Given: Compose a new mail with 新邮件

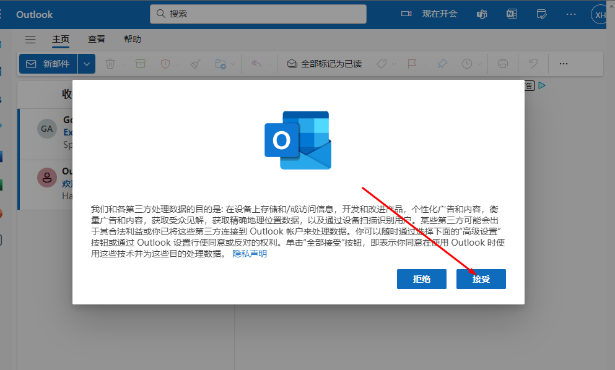Looking at the screenshot, I should click(x=48, y=64).
